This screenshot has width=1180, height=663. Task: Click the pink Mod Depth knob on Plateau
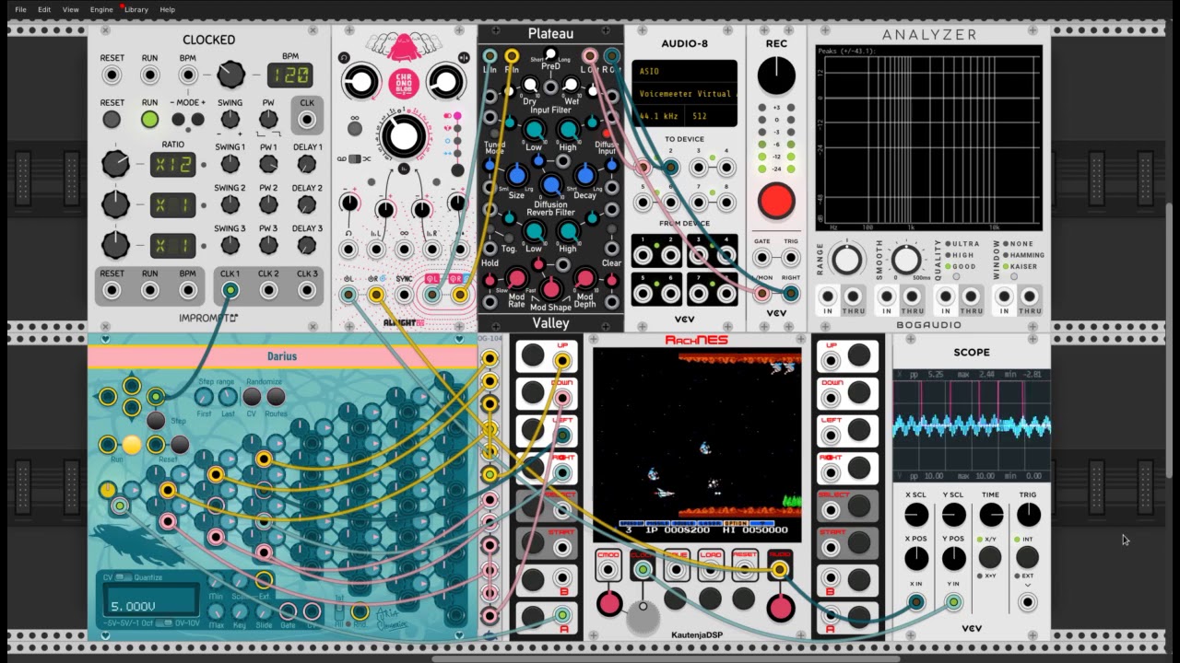pos(584,278)
